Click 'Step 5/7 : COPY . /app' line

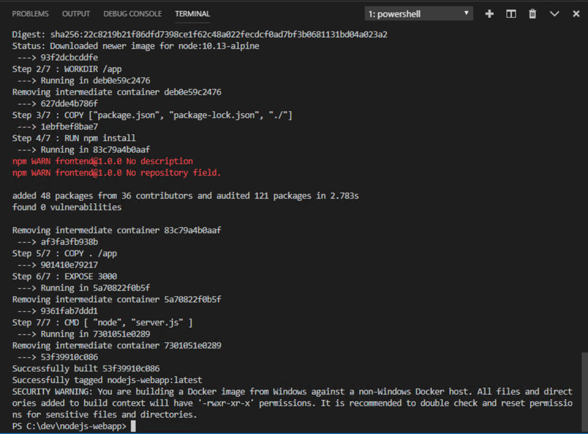coord(64,253)
